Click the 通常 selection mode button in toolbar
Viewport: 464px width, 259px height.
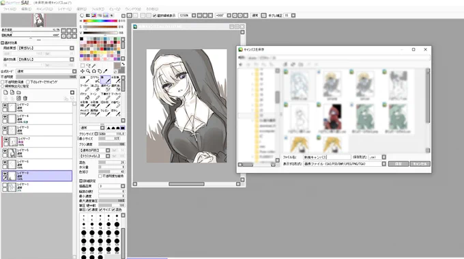[255, 16]
